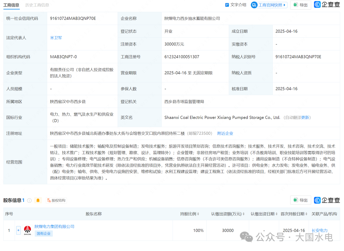Click the 国有企业 tag under the shareholder name
Image resolution: width=344 pixels, height=251 pixels.
point(43,233)
